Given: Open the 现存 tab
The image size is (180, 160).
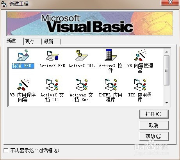Looking at the screenshot, I should point(32,41).
